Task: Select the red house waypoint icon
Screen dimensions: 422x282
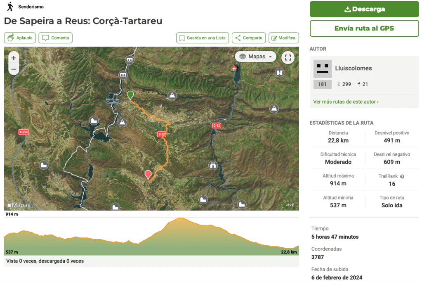Action: point(234,68)
